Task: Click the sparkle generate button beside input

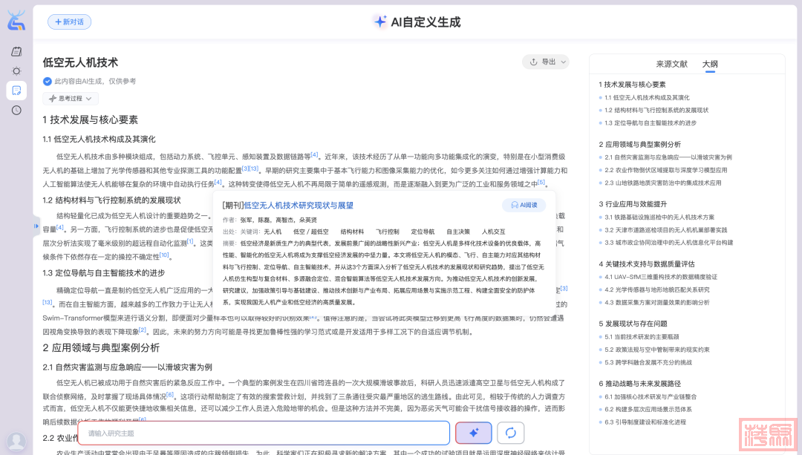Action: click(x=473, y=432)
